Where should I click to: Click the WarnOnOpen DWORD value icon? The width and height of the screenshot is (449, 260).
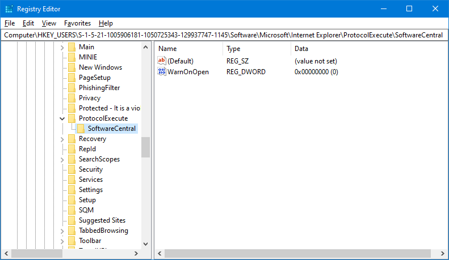coord(162,72)
